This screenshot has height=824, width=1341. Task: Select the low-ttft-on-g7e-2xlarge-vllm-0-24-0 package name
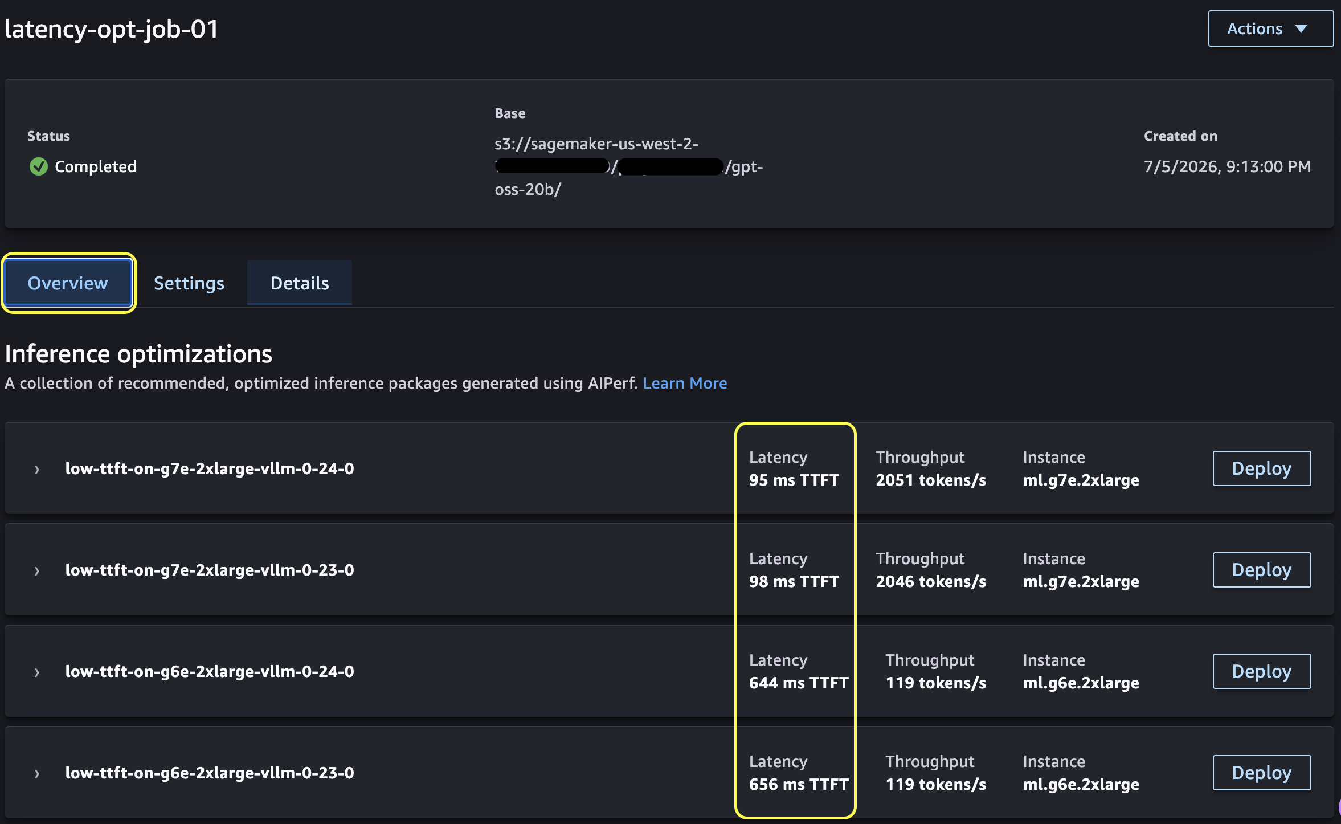tap(210, 468)
